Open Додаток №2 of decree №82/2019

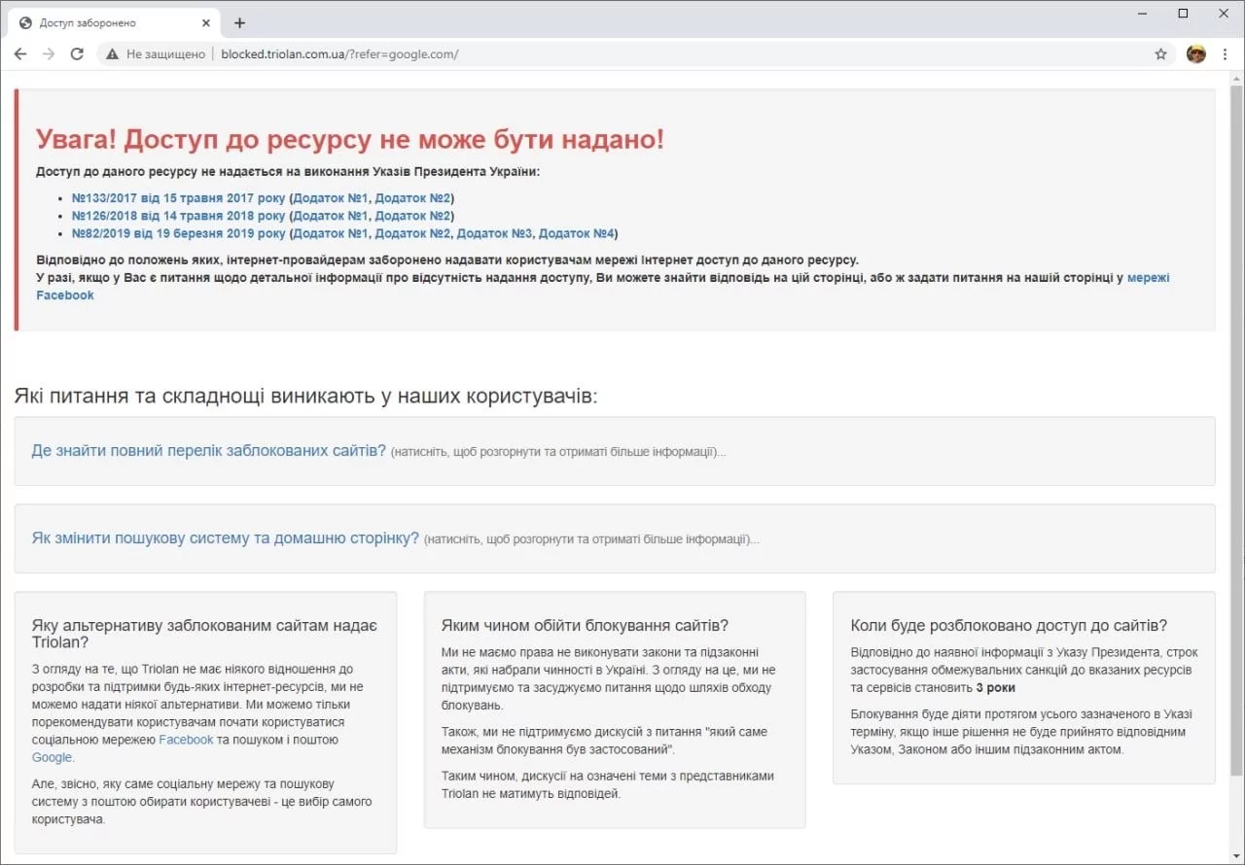[x=412, y=233]
